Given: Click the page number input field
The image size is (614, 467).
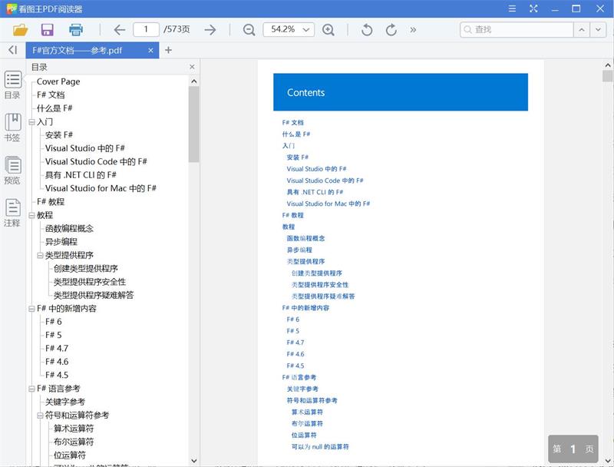Looking at the screenshot, I should point(146,29).
